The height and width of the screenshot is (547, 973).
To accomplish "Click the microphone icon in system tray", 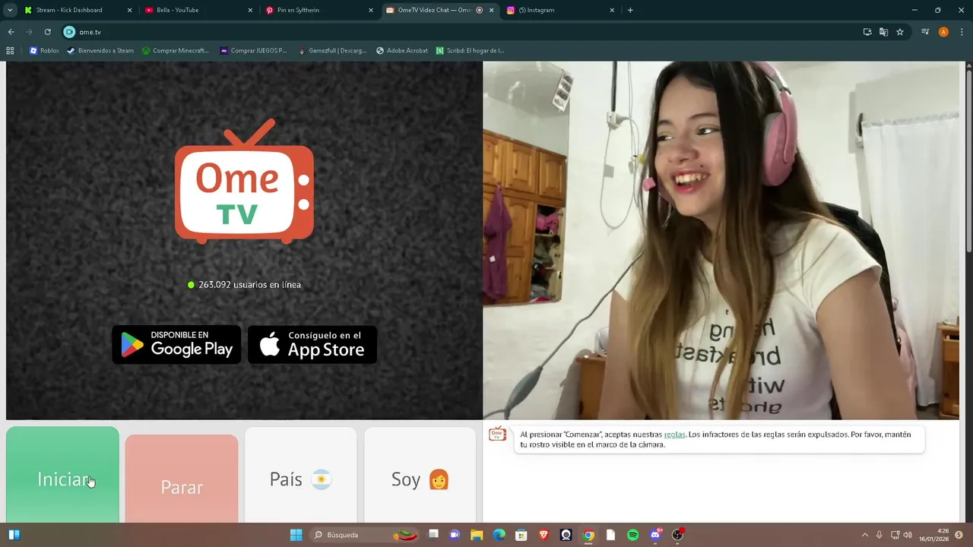I will coord(880,535).
